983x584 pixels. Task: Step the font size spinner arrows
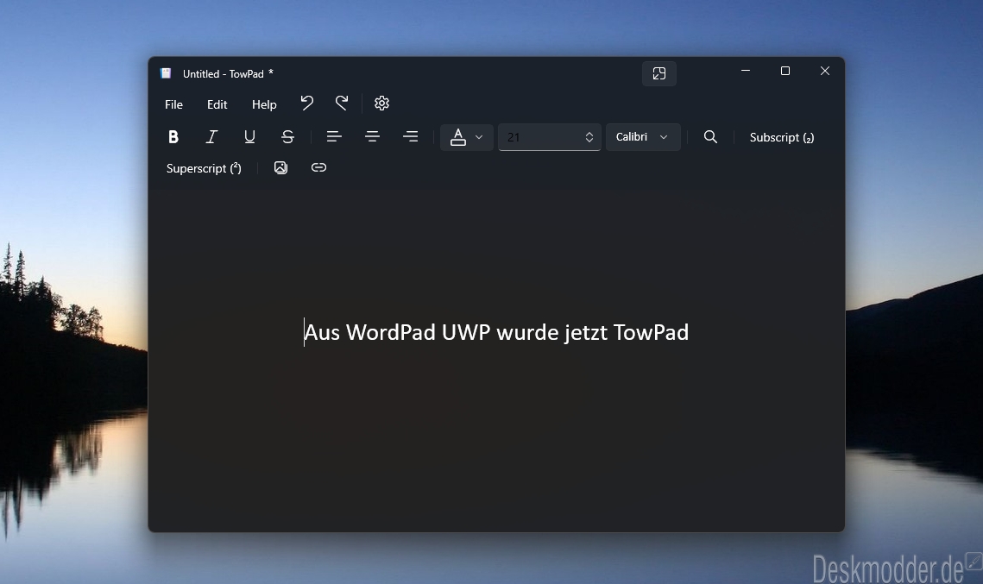click(x=589, y=137)
